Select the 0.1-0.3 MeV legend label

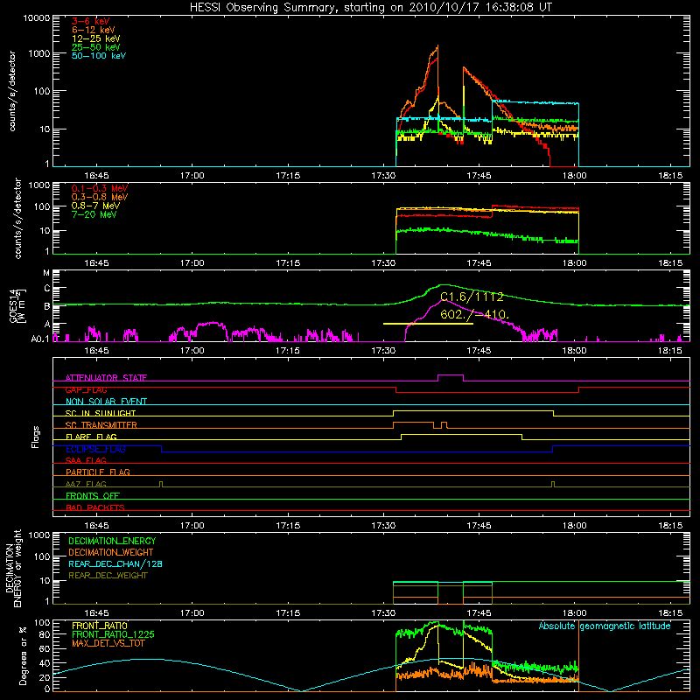100,188
